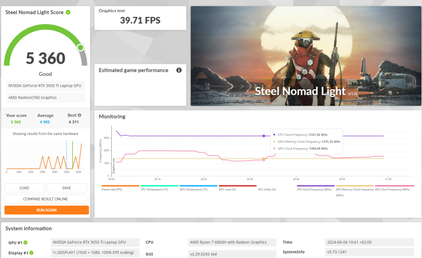Screen dimensions: 422x258
Task: Click COMPARE RESULT ONLINE
Action: [x=45, y=199]
